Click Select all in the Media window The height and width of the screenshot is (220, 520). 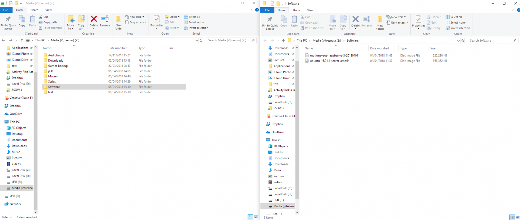(x=192, y=17)
